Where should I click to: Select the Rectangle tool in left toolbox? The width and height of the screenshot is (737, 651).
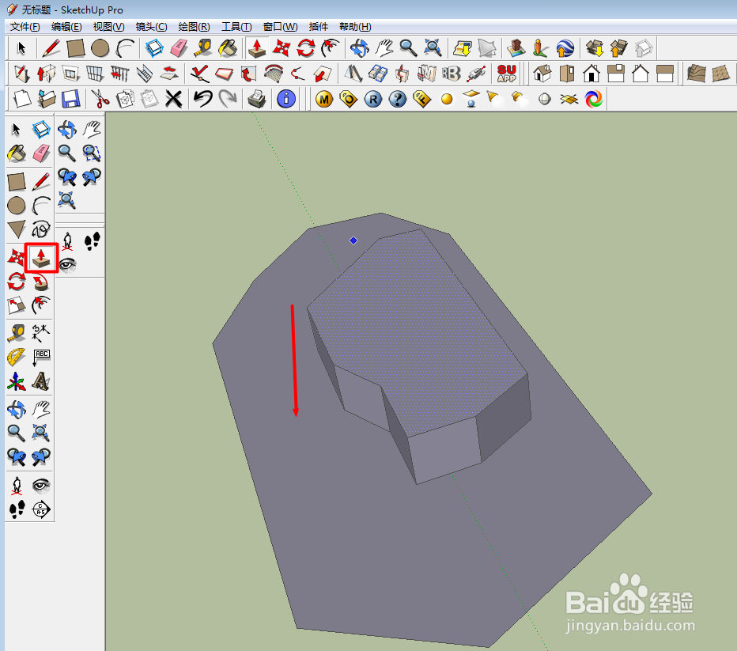(17, 182)
